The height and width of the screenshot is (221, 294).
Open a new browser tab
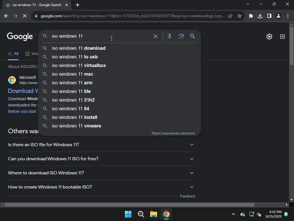[x=78, y=5]
